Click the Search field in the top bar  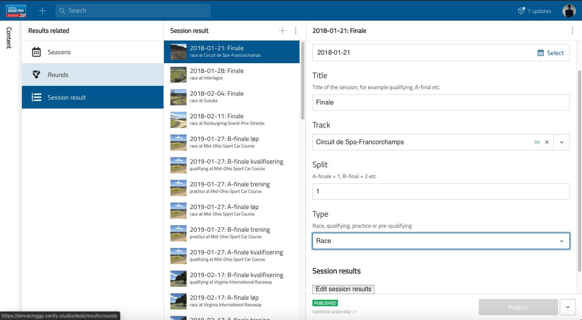[133, 11]
